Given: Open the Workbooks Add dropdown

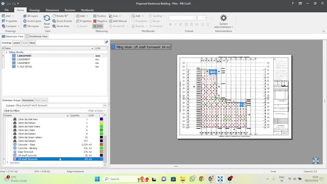Looking at the screenshot, I should tap(143, 16).
